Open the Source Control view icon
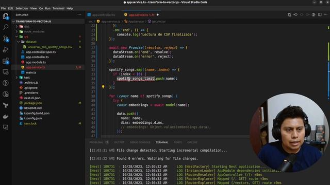Screen dimensions: 330x185 (x=6, y=39)
